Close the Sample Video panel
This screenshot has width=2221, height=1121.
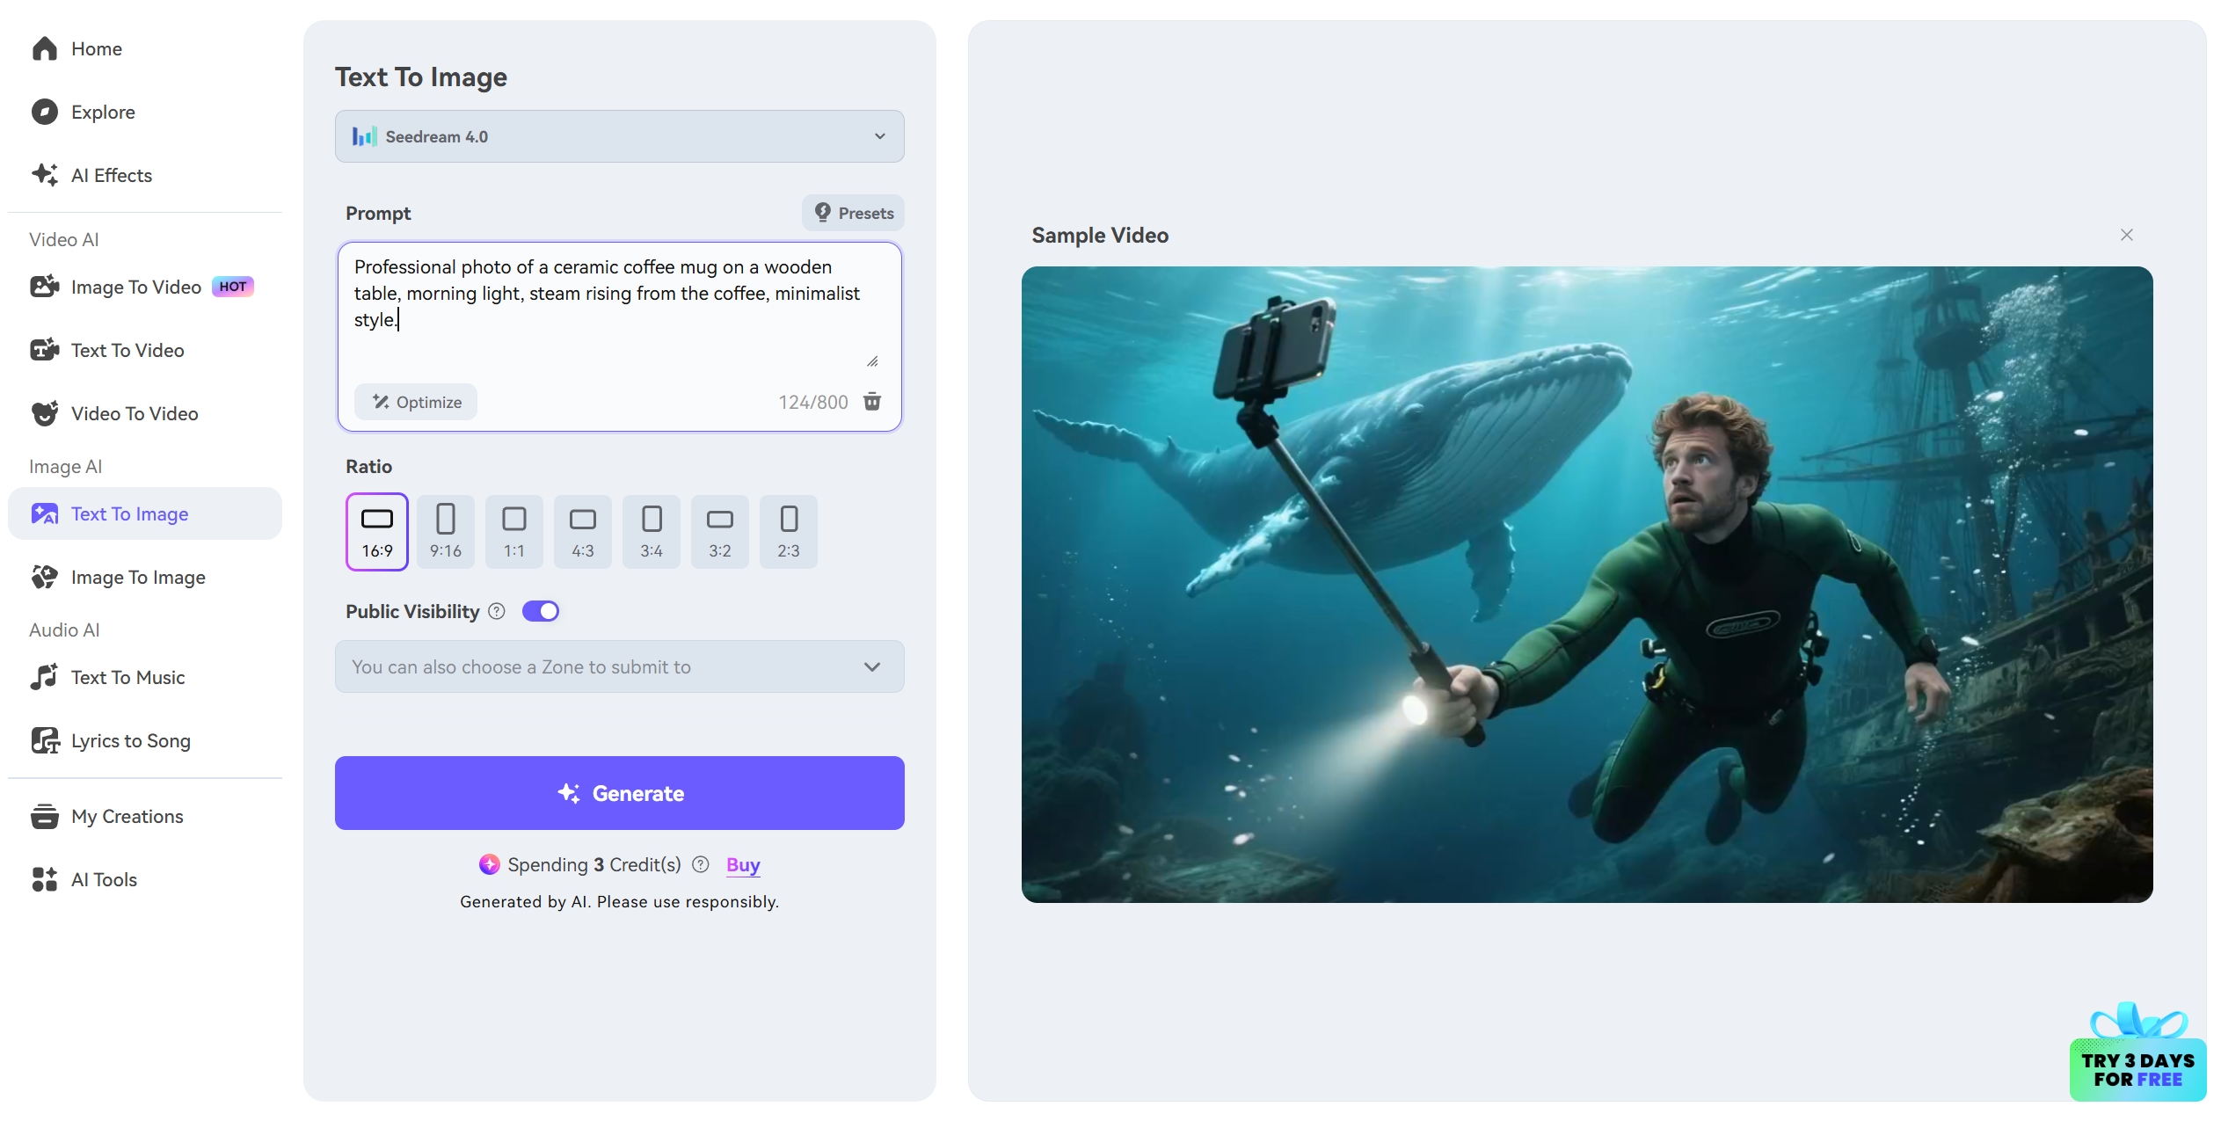pyautogui.click(x=2126, y=235)
